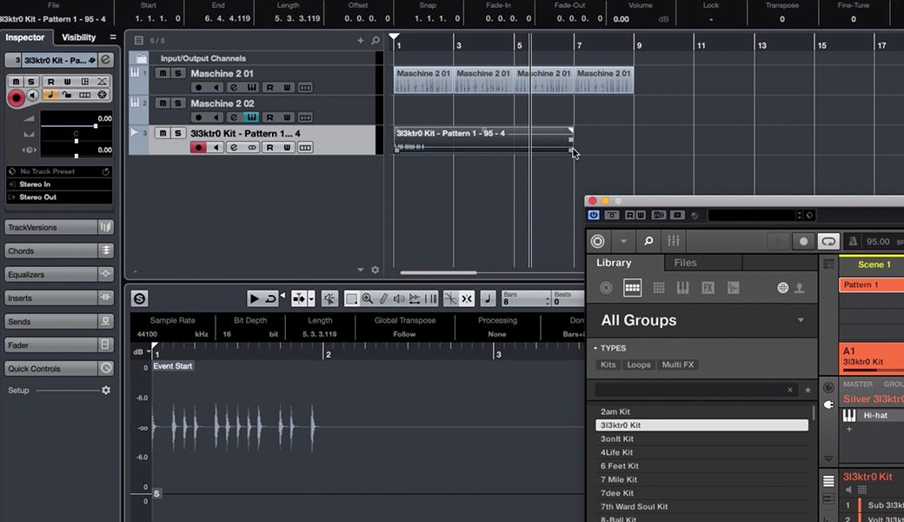
Task: Record-enable the Maschine 2 01 track
Action: (x=198, y=88)
